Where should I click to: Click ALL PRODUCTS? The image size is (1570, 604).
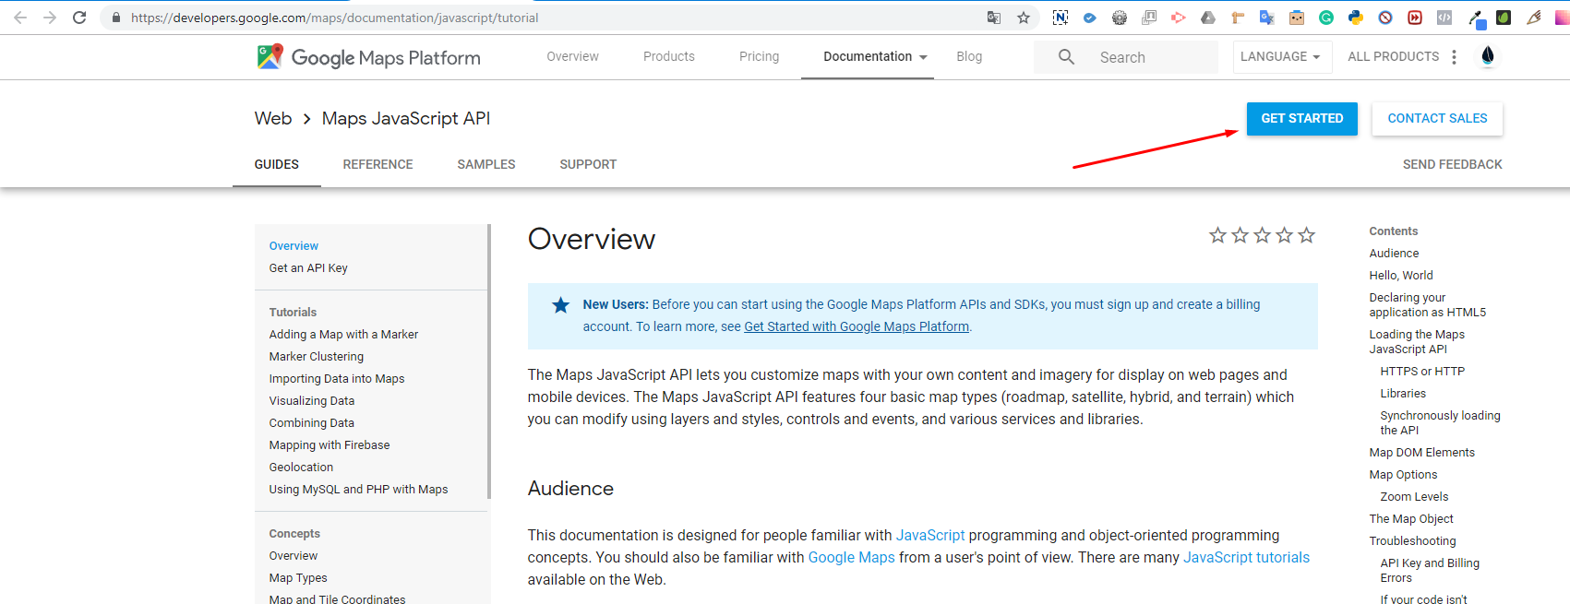tap(1393, 56)
